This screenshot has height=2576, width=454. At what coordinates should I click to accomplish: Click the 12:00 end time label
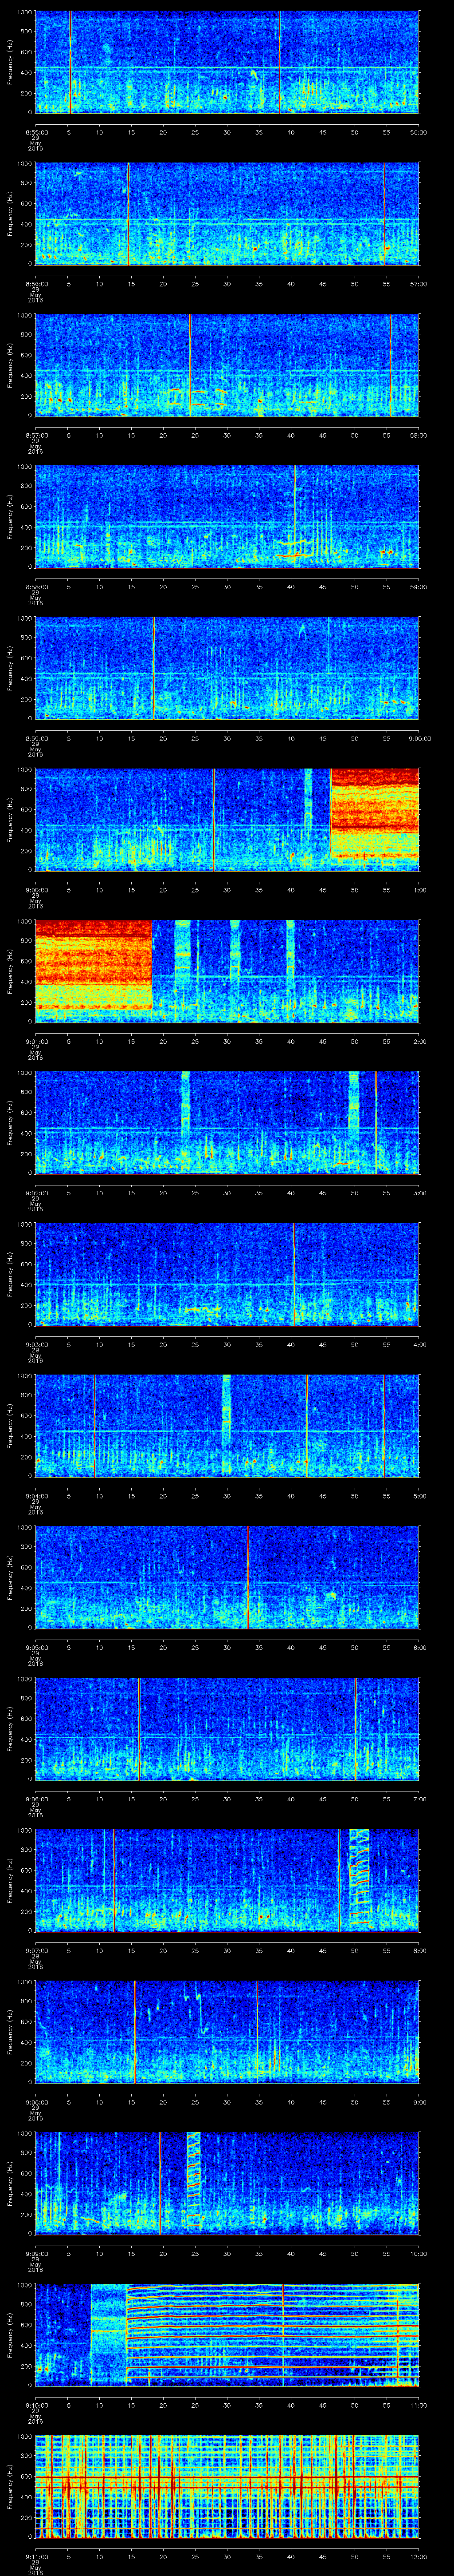(419, 2556)
